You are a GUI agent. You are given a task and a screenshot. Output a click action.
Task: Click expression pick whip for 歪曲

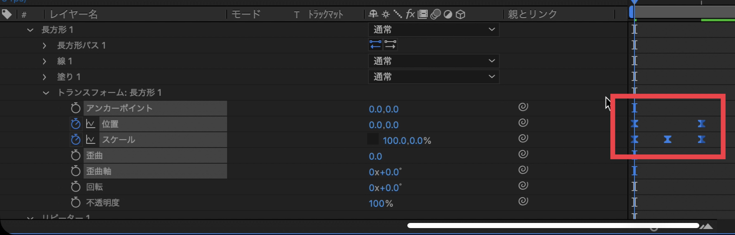click(x=523, y=154)
